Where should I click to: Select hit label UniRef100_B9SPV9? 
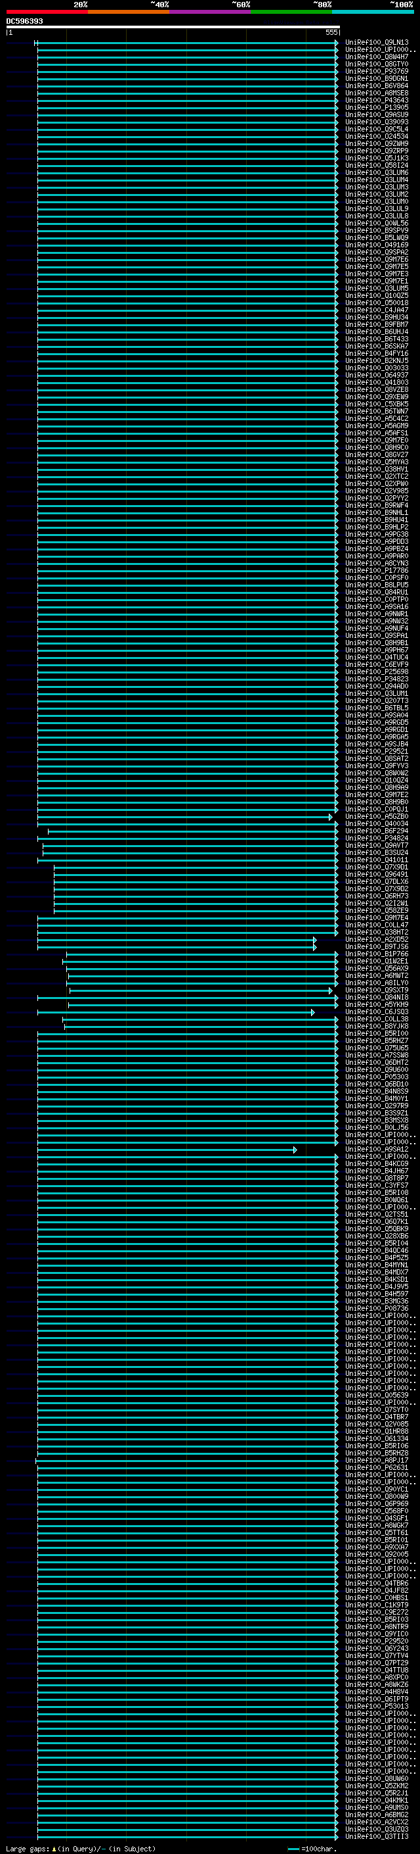pos(376,230)
